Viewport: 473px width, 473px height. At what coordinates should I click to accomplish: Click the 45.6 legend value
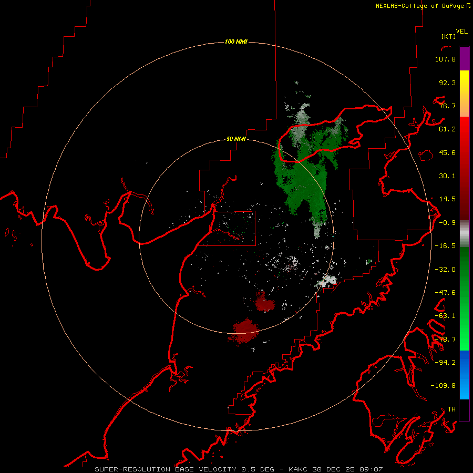coord(447,152)
